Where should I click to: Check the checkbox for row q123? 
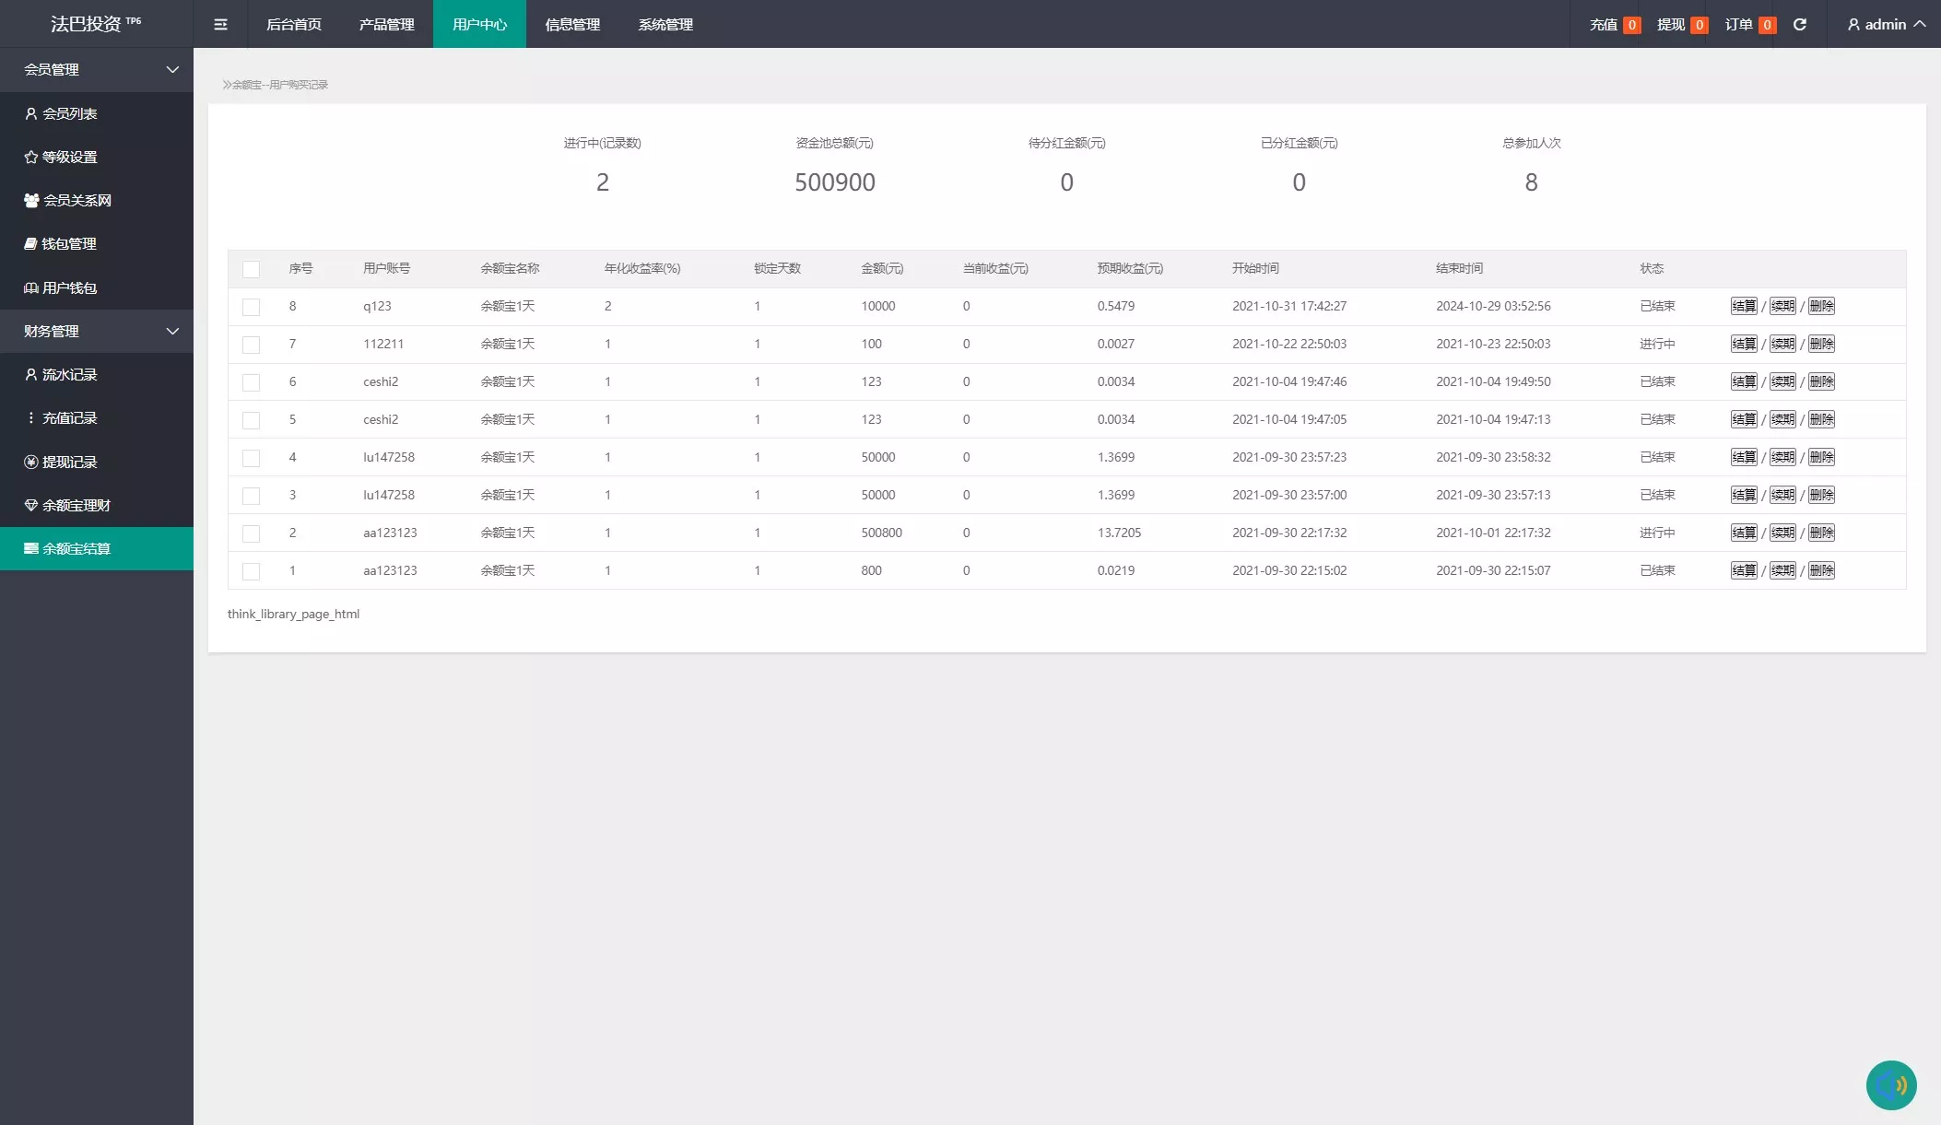click(x=251, y=307)
